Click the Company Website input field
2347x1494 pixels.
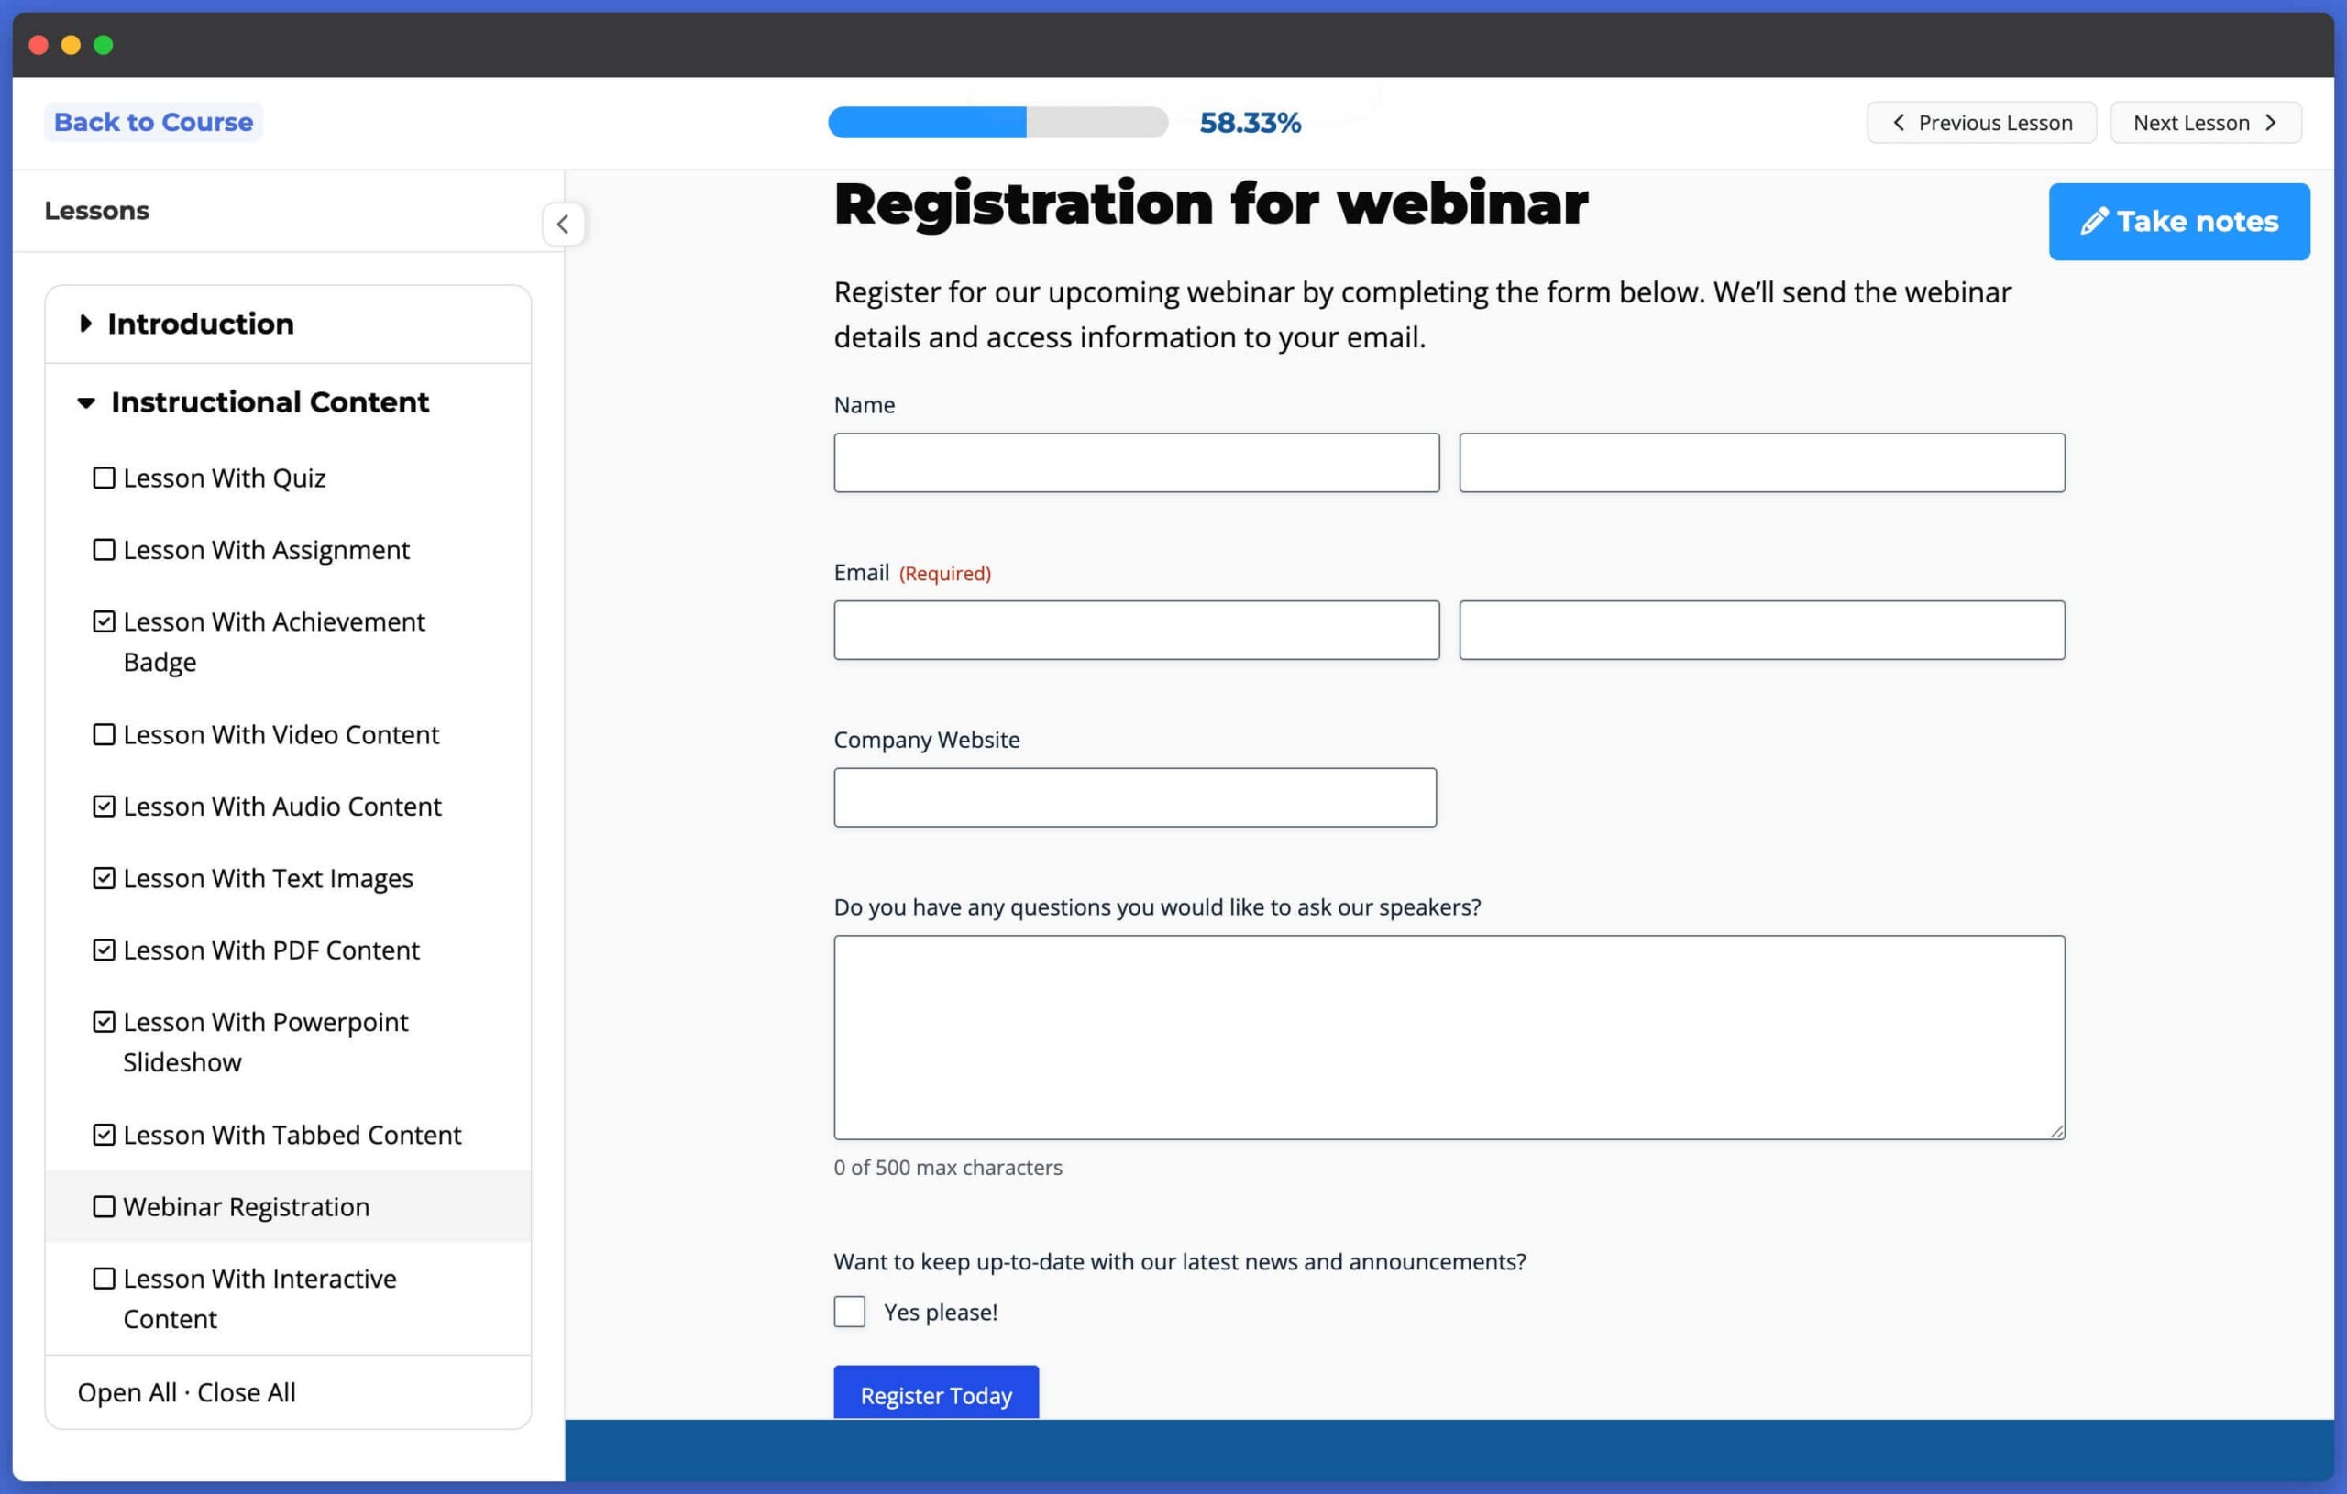click(x=1134, y=797)
